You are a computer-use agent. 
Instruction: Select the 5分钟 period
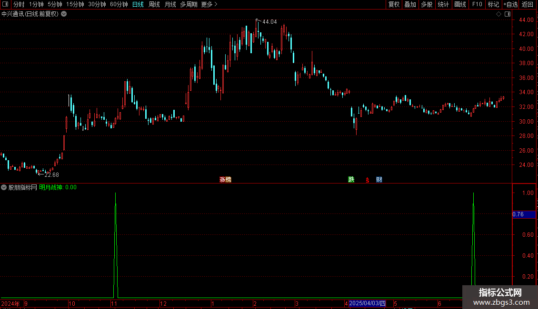[x=55, y=4]
